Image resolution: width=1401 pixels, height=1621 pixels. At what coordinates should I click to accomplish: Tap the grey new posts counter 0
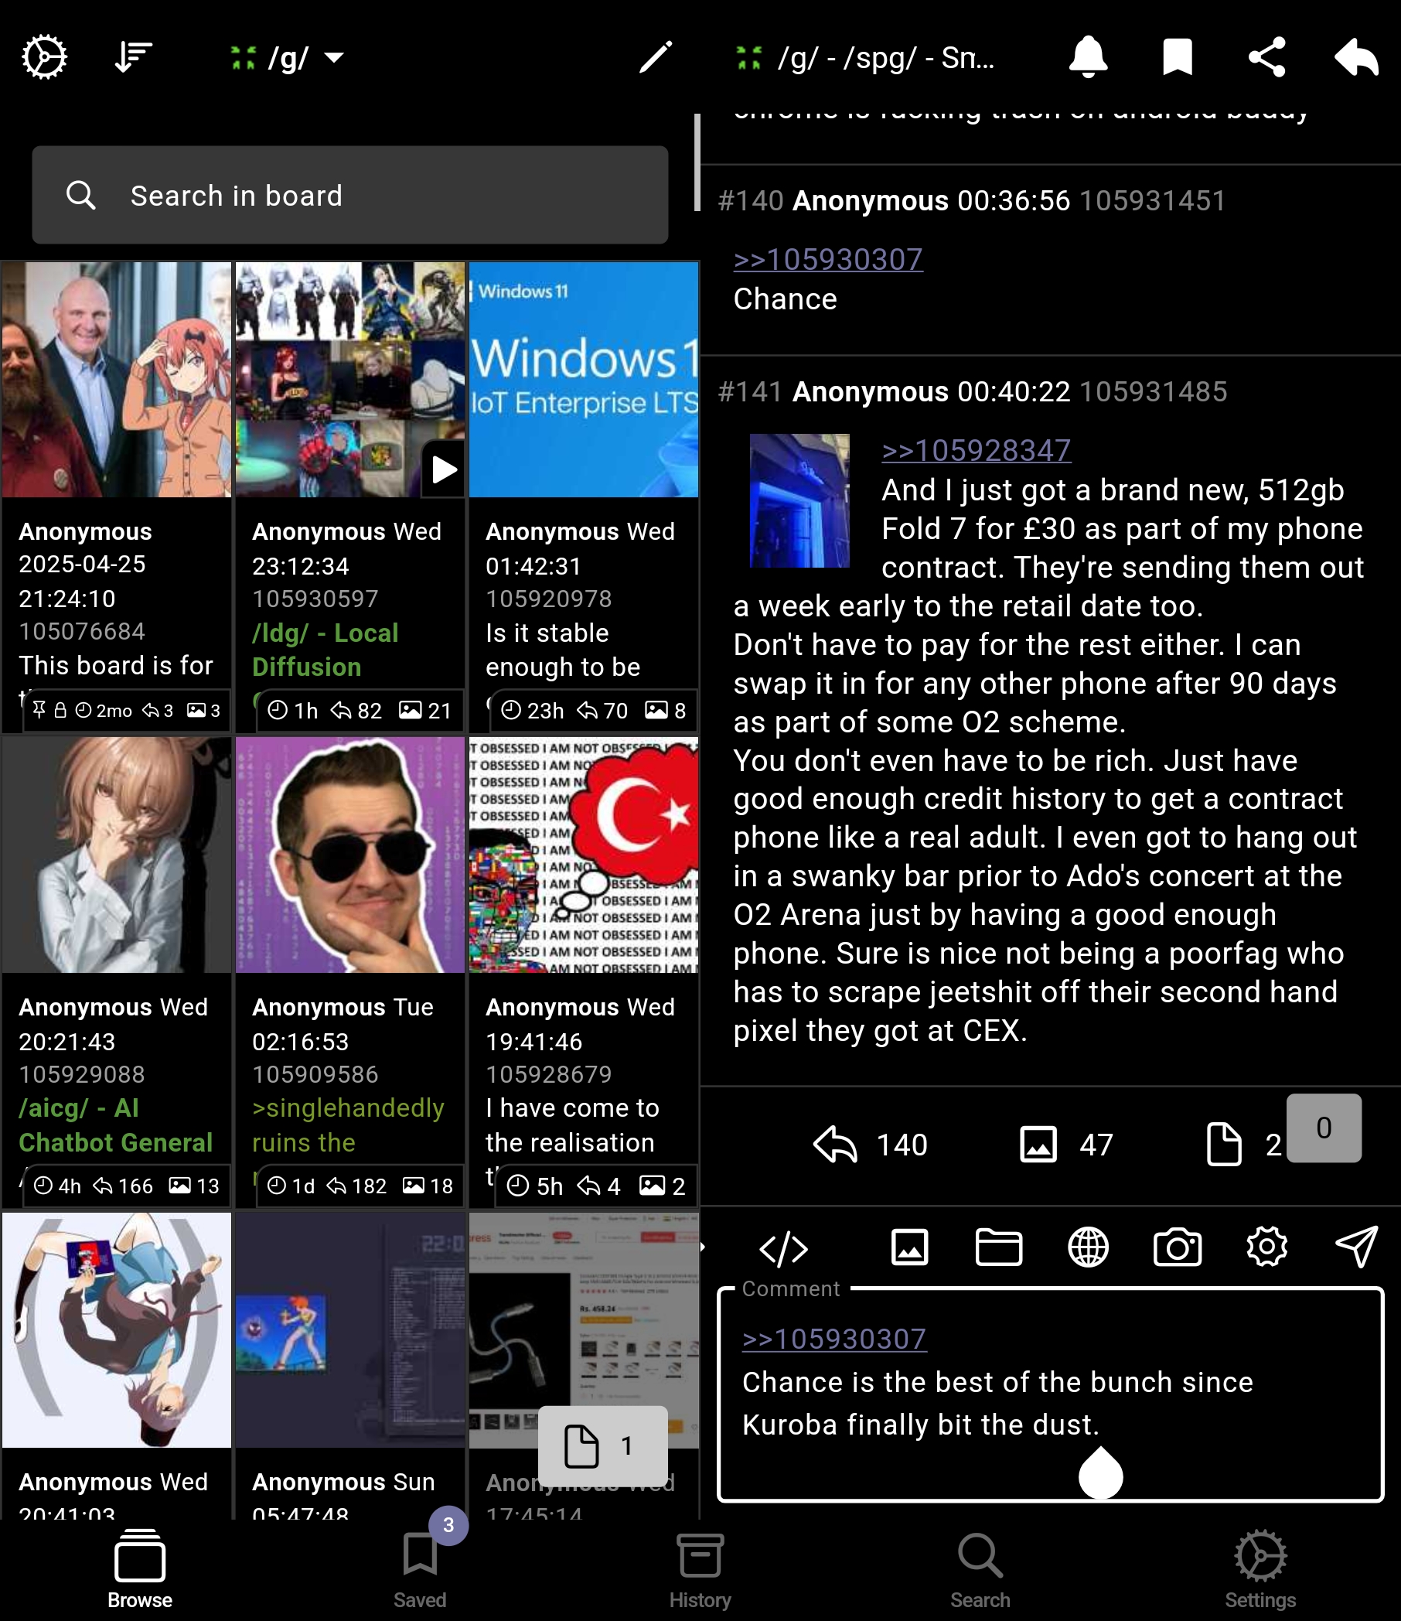click(x=1324, y=1128)
